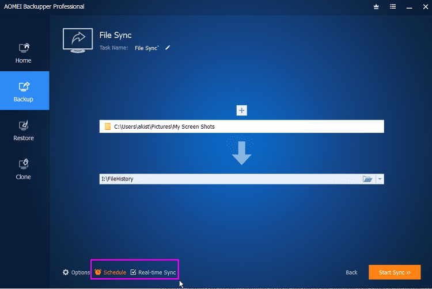432x289 pixels.
Task: Open the menu list icon in title bar
Action: click(393, 6)
